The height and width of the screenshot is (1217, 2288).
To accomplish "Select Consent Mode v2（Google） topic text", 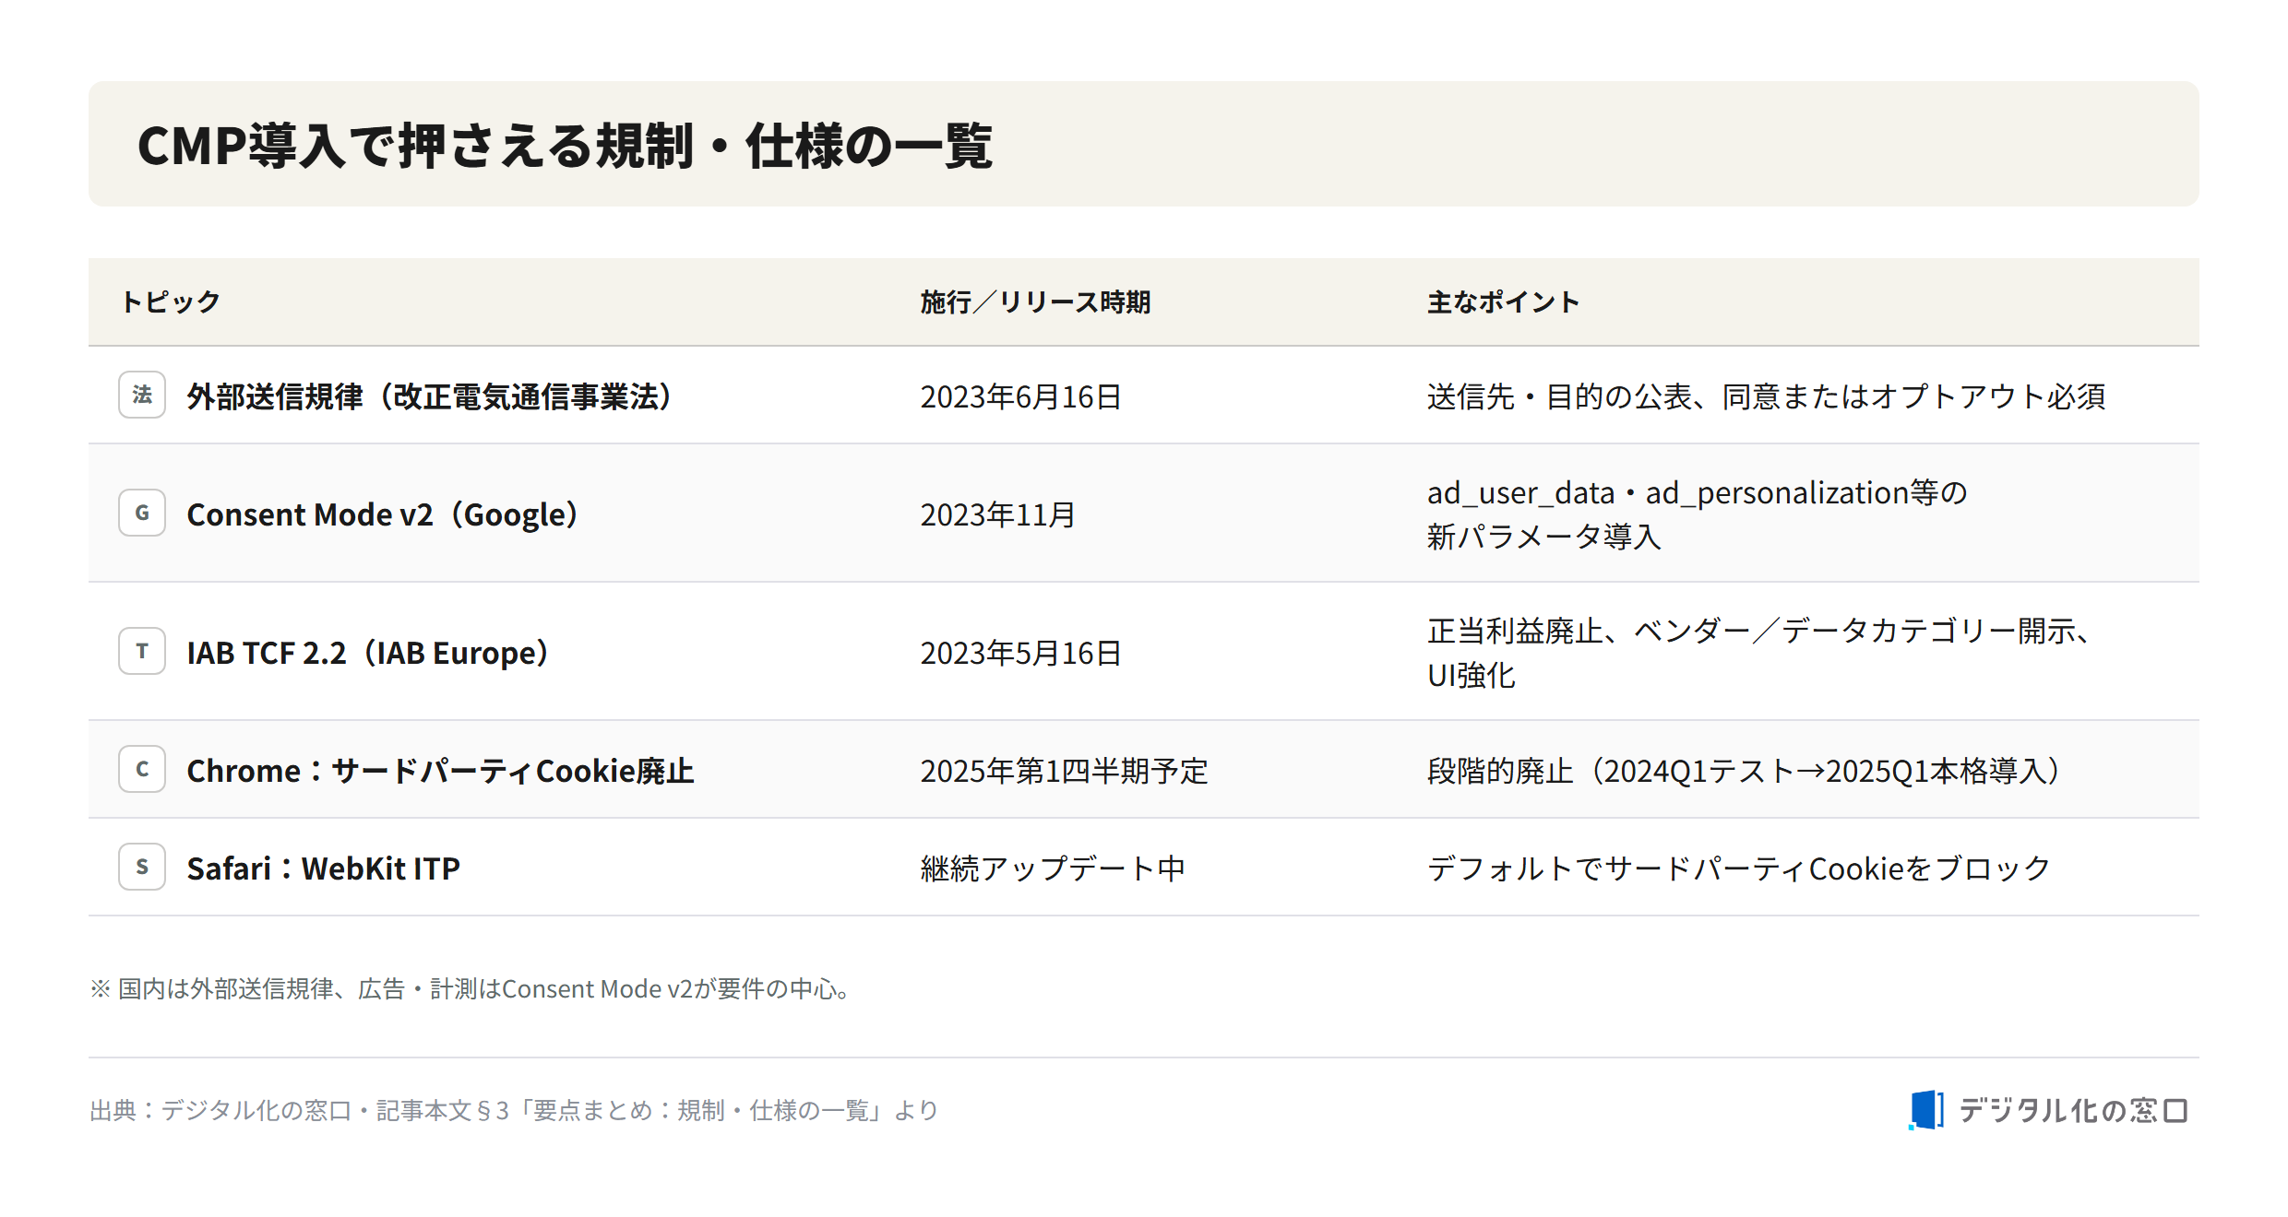I will click(x=383, y=514).
